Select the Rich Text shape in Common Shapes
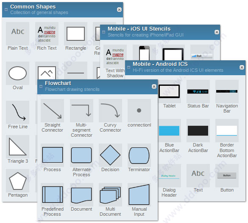 (47, 34)
